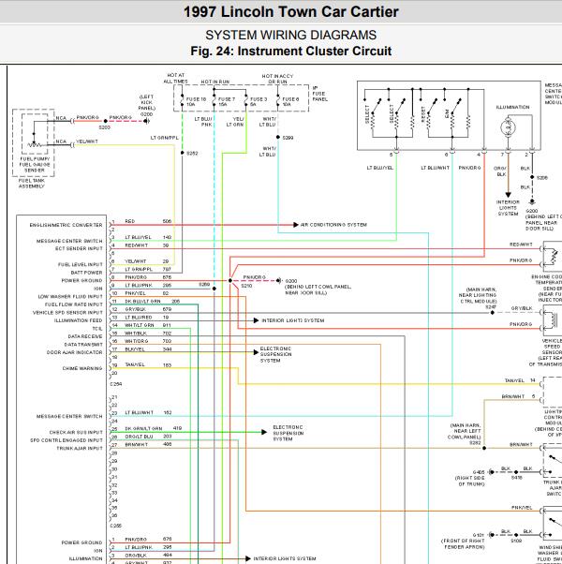Click the "CHECK AIR SUS INPUT" pin label
The image size is (562, 564).
76,432
